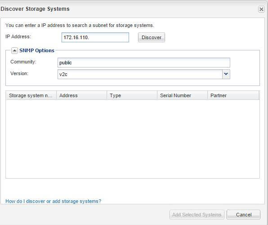The image size is (268, 225).
Task: Sort by Storage system name column
Action: (31, 95)
